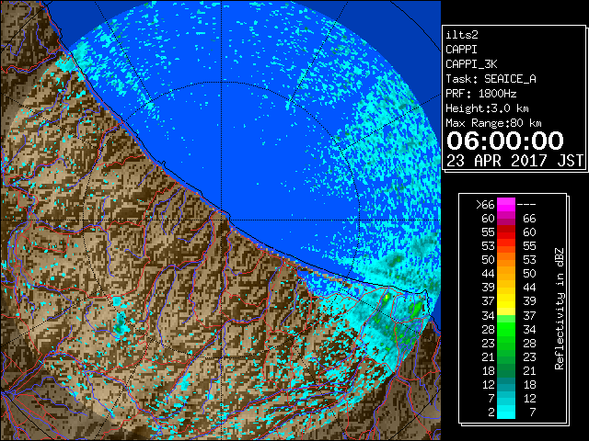Click the 'Height:3.0 km' text
589x441 pixels.
(x=487, y=108)
